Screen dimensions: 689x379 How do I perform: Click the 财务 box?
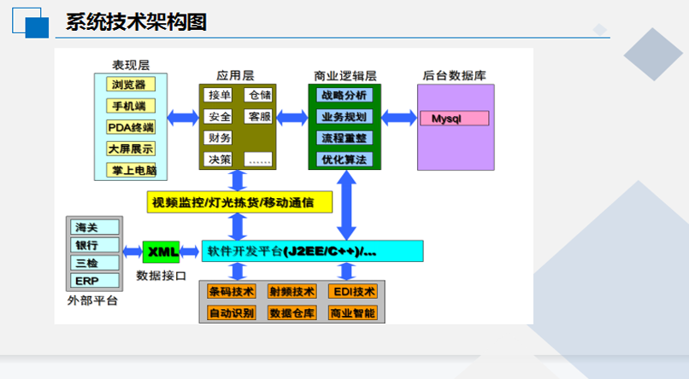coord(218,137)
